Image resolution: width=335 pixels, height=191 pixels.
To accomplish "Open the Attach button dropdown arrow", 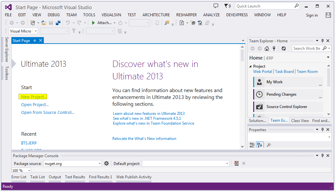I will point(115,23).
